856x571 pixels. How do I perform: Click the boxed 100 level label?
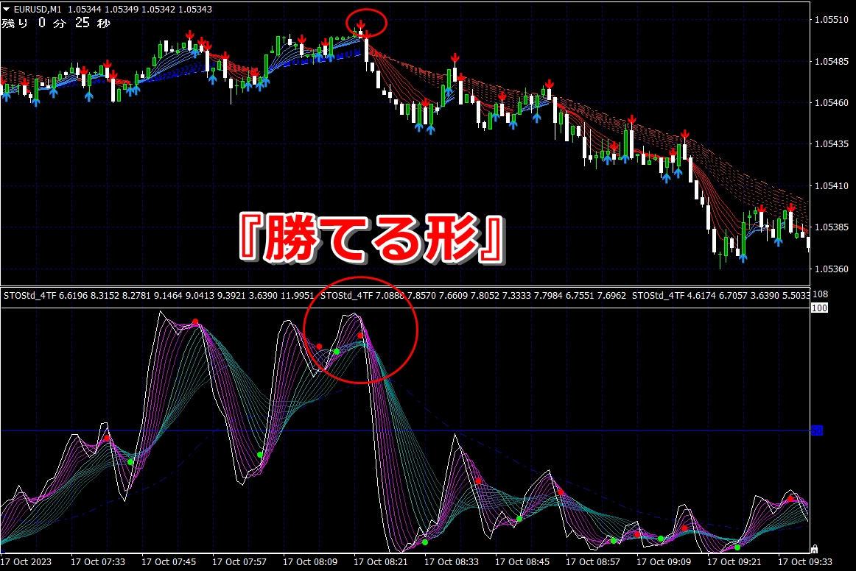[819, 308]
